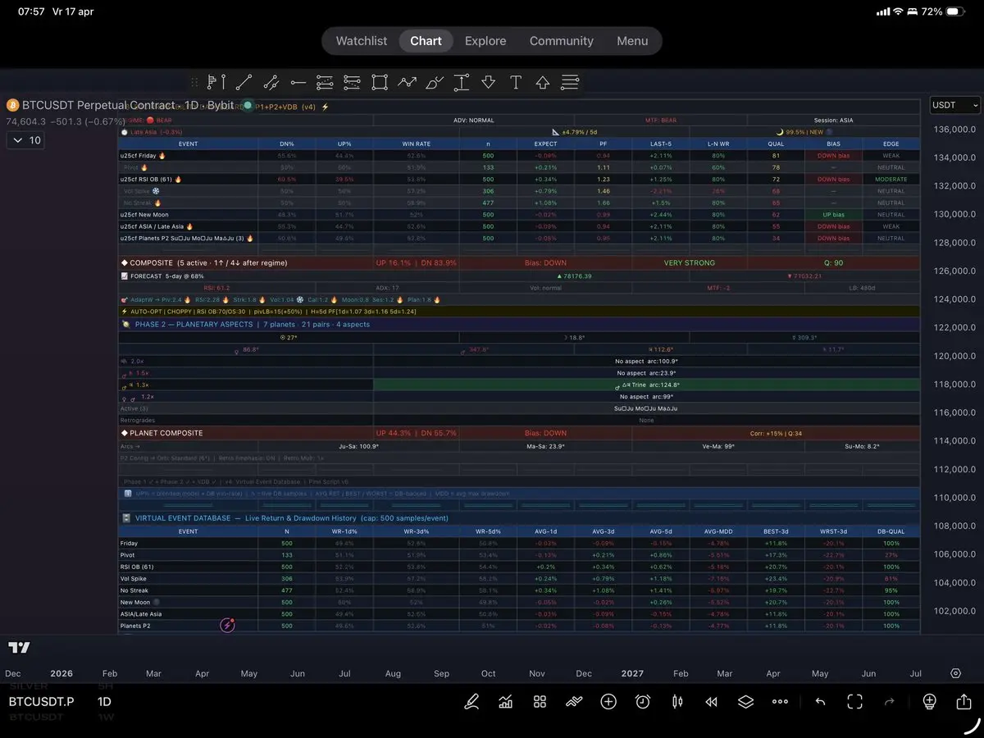Click the BTCUSDT.P symbol button
Image resolution: width=984 pixels, height=738 pixels.
[41, 702]
